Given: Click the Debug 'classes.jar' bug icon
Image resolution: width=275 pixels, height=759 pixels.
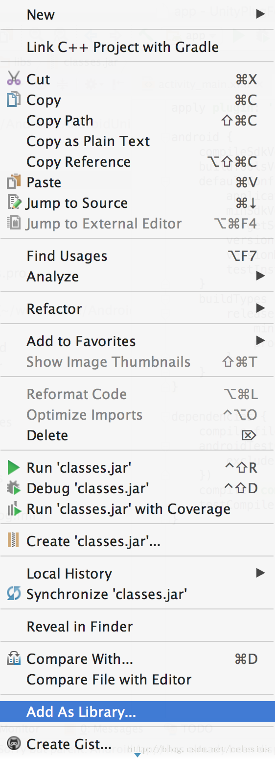Looking at the screenshot, I should 13,488.
